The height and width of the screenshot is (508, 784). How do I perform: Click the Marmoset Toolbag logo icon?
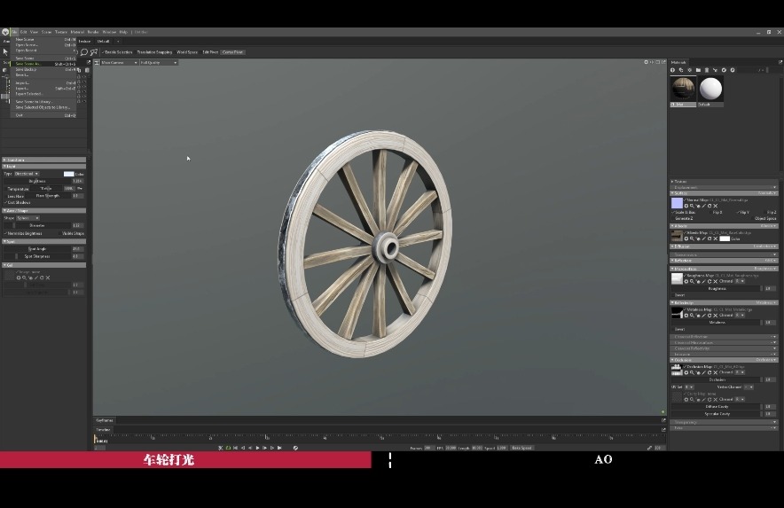point(5,32)
